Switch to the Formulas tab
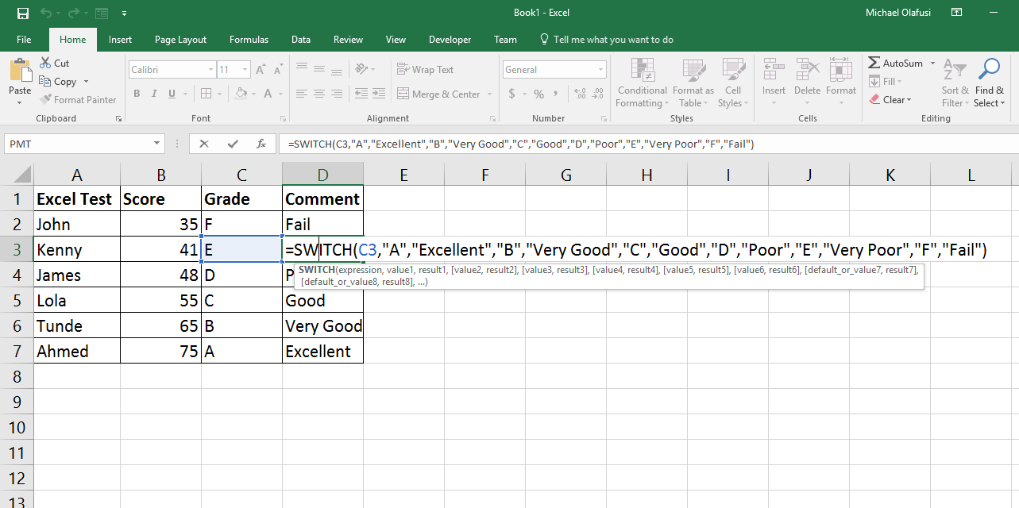Screen dimensions: 1019x508 tap(249, 40)
